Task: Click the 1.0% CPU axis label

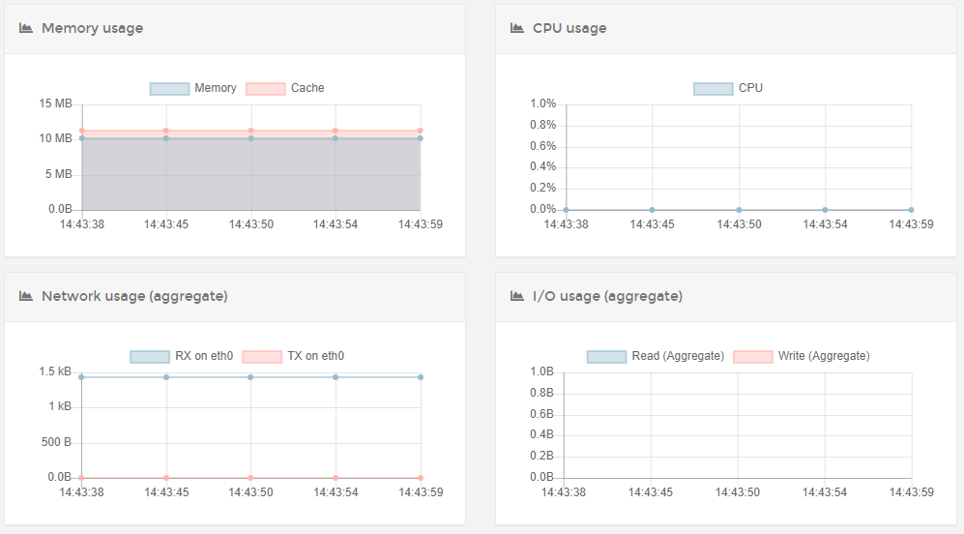Action: pos(542,104)
